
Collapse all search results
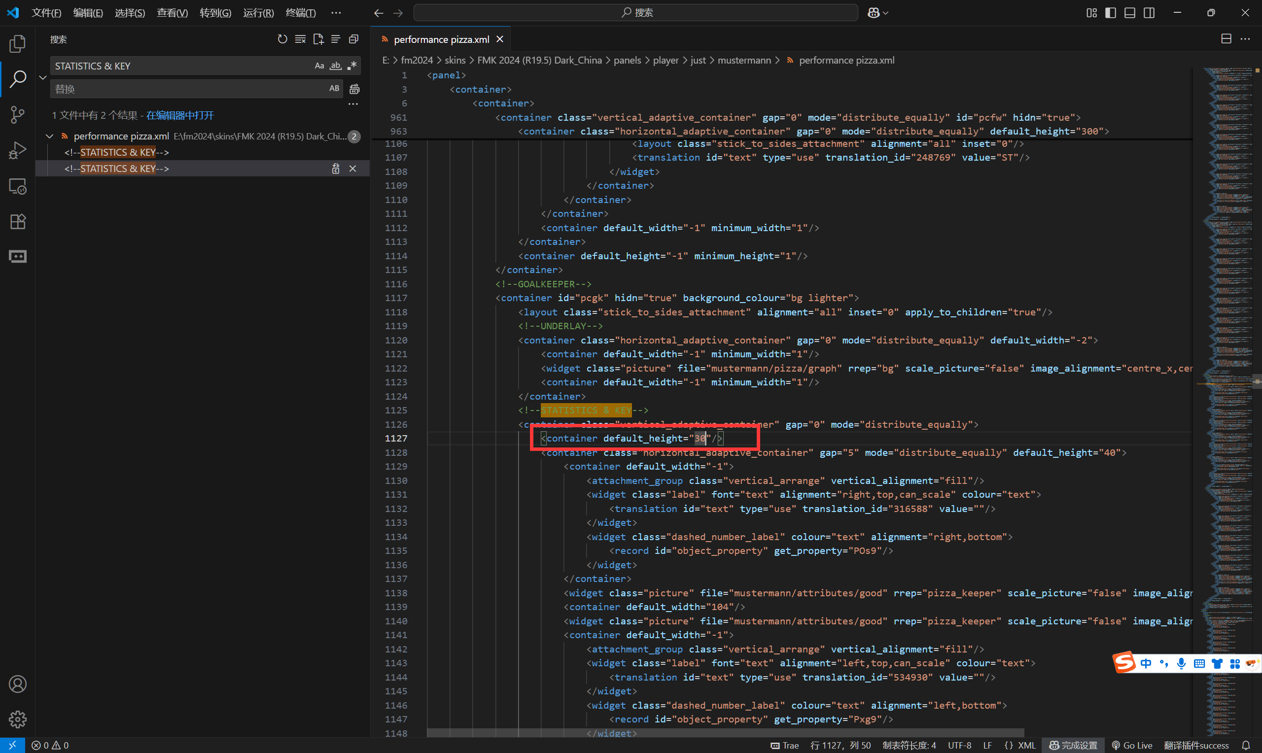[353, 39]
